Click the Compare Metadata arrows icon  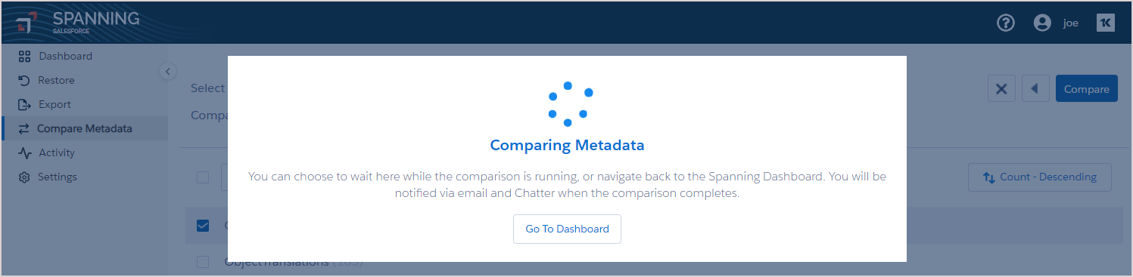(24, 128)
